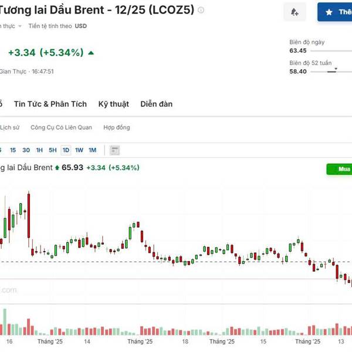This screenshot has height=352, width=352.
Task: Click the tall red candlestick at chart peak
Action: [x=29, y=215]
